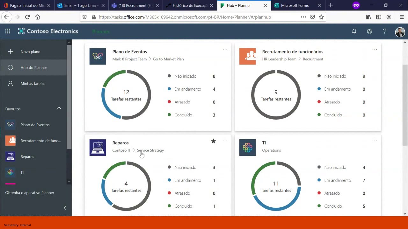Open the page actions three-dot menu in address bar

pyautogui.click(x=303, y=17)
